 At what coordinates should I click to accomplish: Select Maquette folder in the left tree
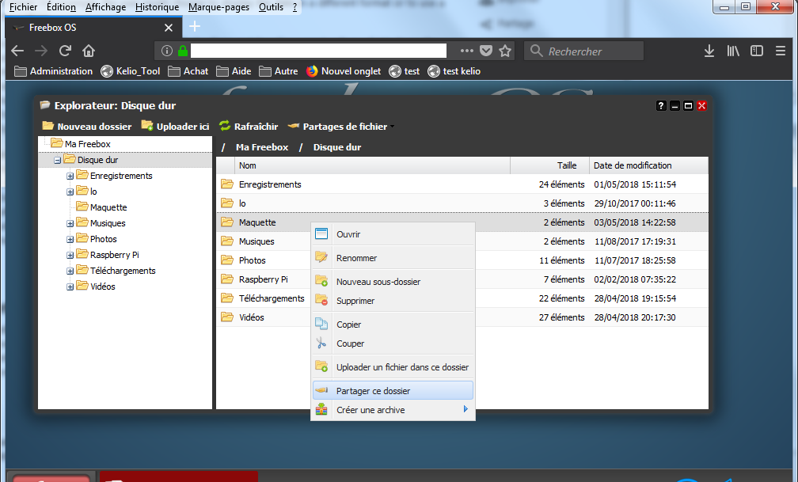[x=108, y=207]
